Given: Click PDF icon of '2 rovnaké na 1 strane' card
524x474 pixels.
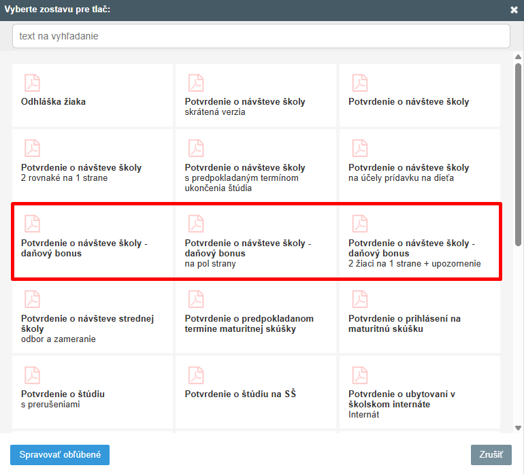Looking at the screenshot, I should click(33, 148).
